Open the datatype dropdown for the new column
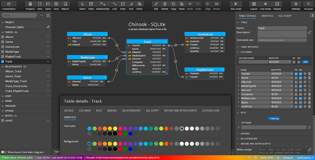The image size is (315, 160). click(280, 62)
